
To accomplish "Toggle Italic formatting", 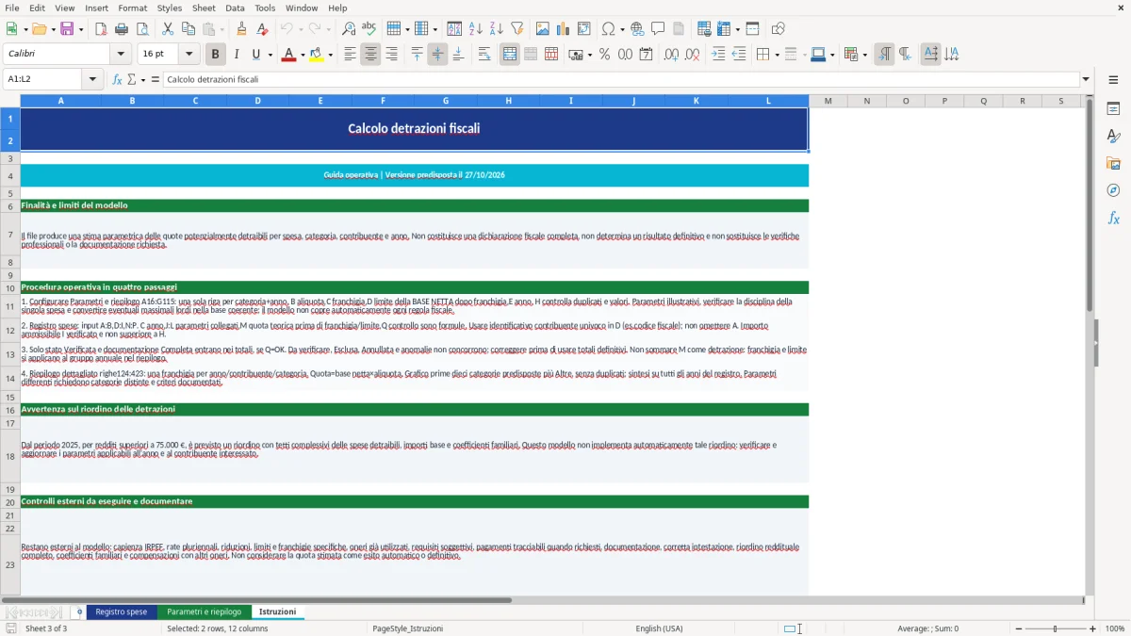I will [237, 55].
